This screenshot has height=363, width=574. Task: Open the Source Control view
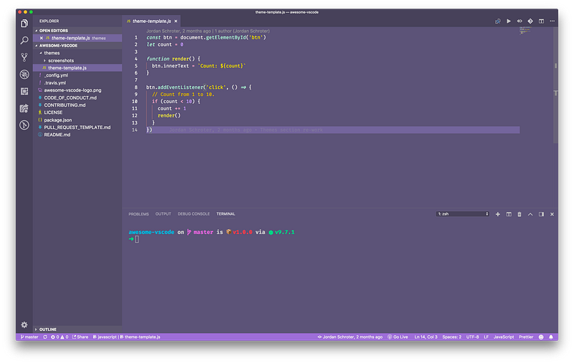(x=24, y=57)
